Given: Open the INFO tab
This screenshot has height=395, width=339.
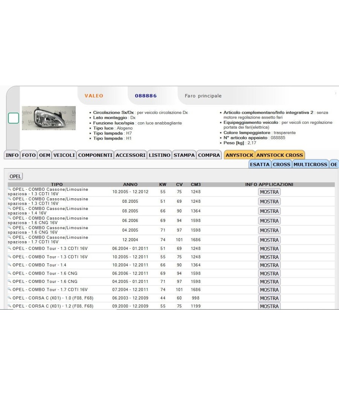Looking at the screenshot, I should (12, 155).
